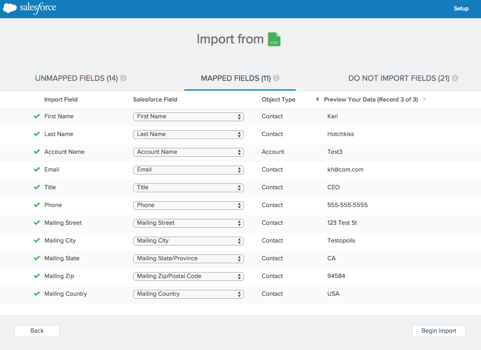Click the green checkmark beside Mailing Country

36,294
